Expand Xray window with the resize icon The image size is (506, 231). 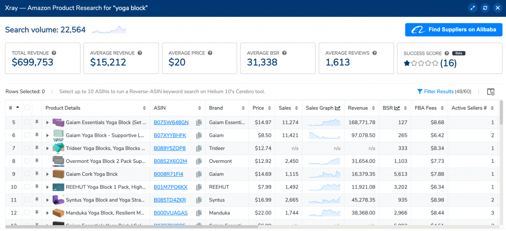473,8
